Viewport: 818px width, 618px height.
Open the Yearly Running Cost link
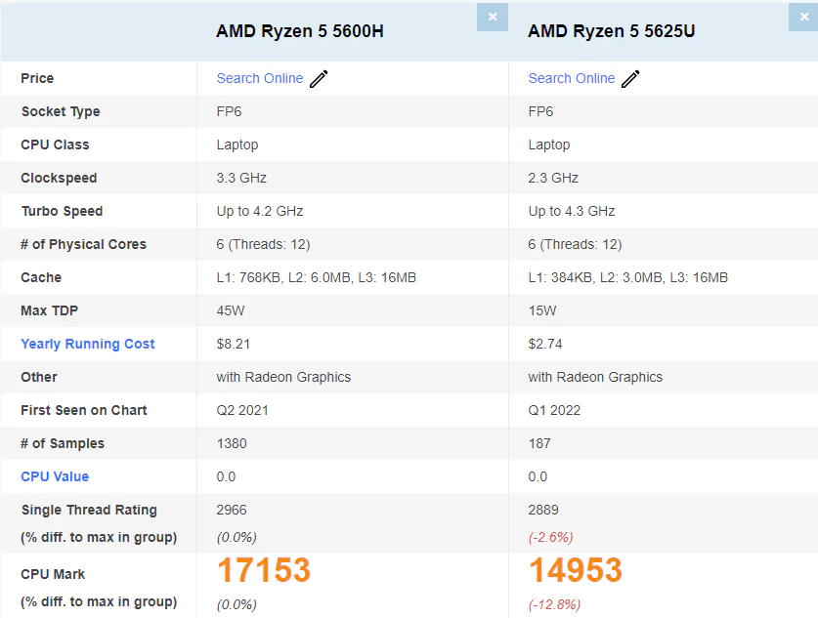[88, 344]
